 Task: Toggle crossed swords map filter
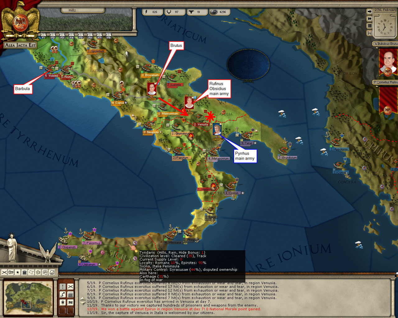(x=4, y=272)
